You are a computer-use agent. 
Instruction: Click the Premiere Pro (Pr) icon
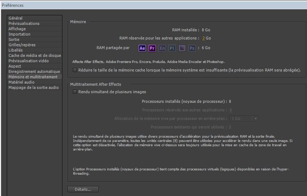pos(152,48)
